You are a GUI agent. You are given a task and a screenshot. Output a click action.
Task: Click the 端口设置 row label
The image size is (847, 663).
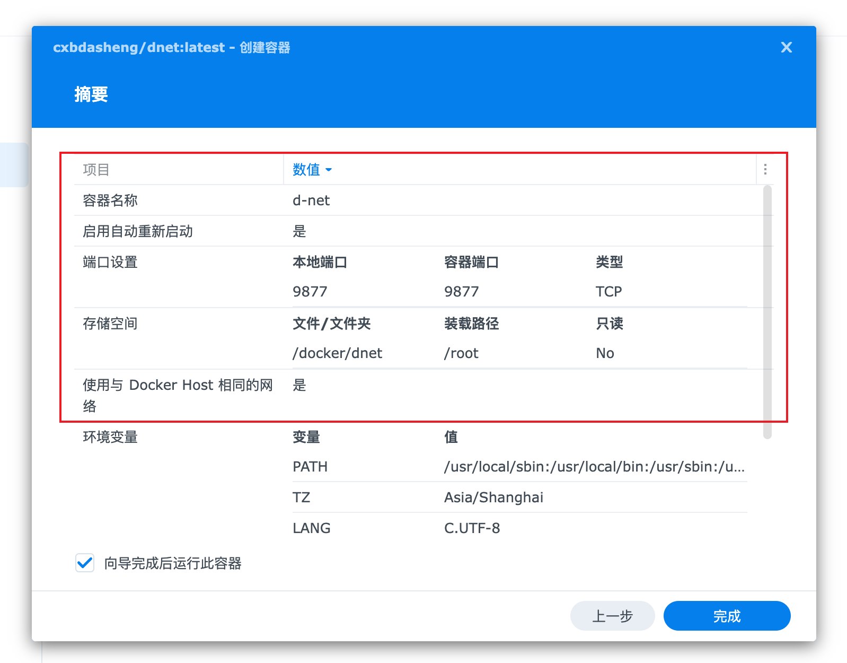coord(110,262)
